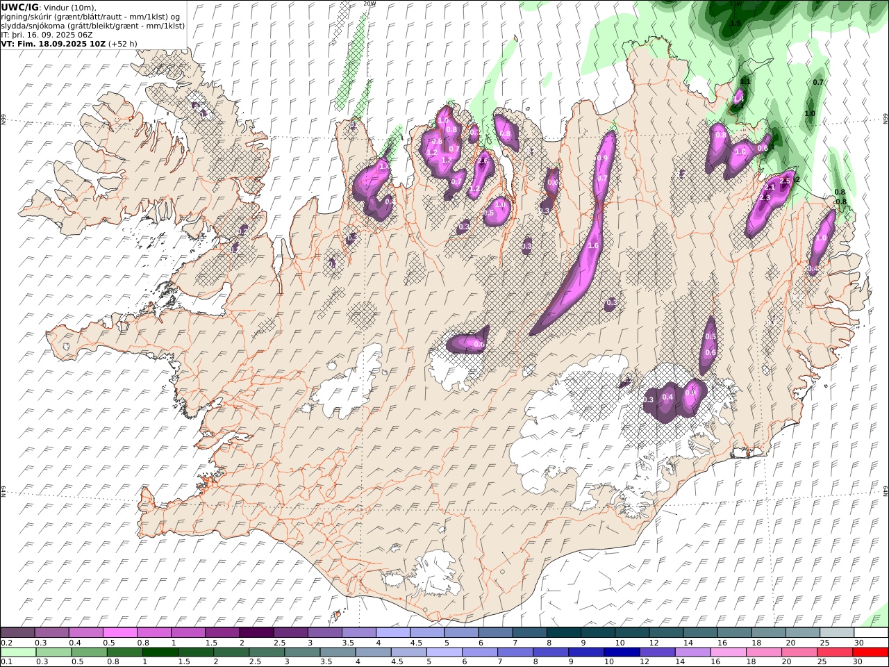Select the '2.5' snowfall value on the map

pyautogui.click(x=786, y=181)
